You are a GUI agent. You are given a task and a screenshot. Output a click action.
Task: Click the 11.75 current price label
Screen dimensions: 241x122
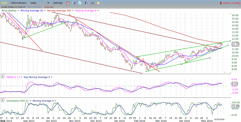click(235, 44)
